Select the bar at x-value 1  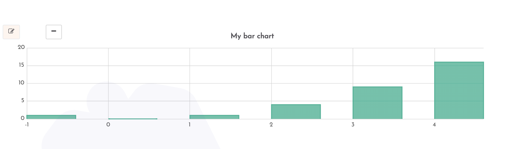pyautogui.click(x=214, y=117)
